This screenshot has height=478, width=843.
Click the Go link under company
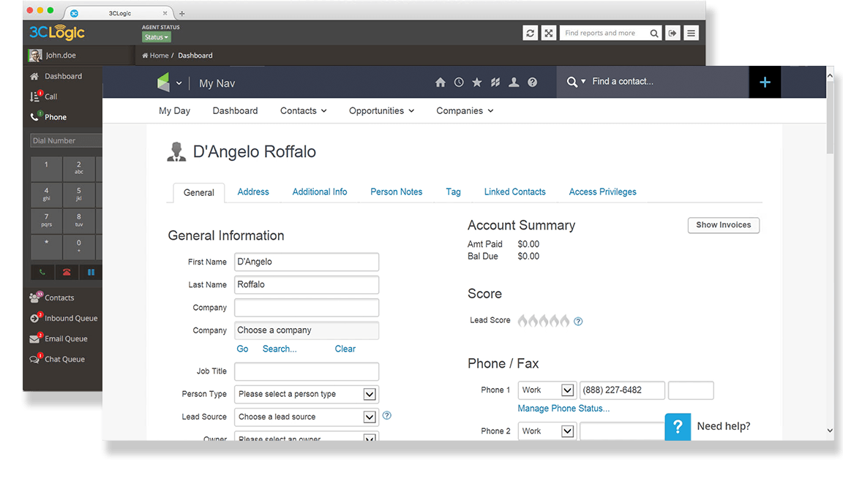coord(242,349)
